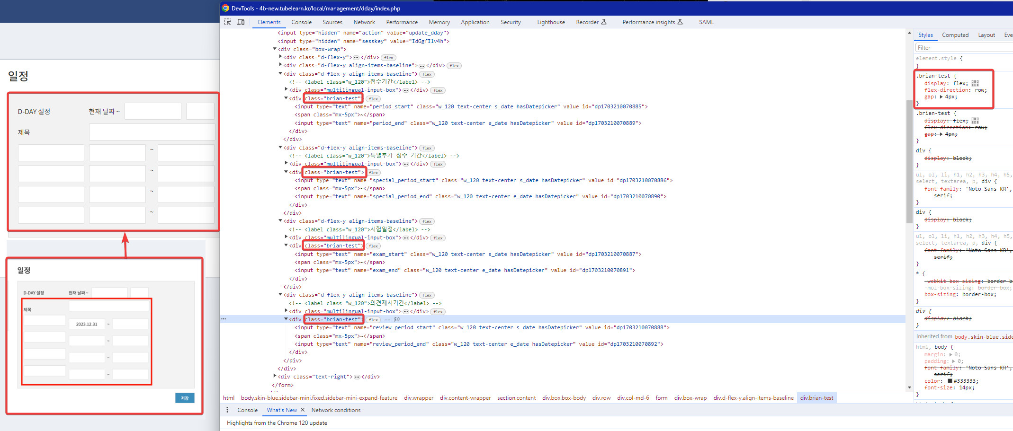Open the Lighthouse panel tab
The image size is (1013, 431).
550,22
